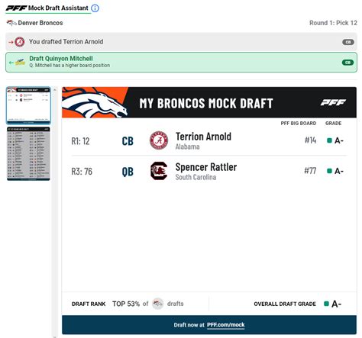The image size is (362, 338).
Task: Click green grade square for Terrion Arnold
Action: point(329,140)
